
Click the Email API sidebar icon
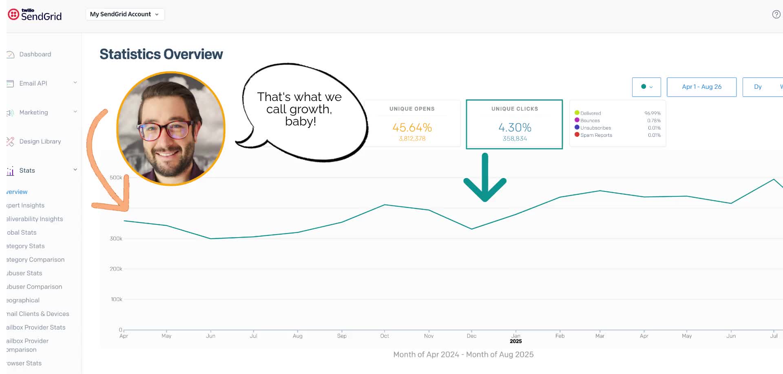[x=10, y=84]
